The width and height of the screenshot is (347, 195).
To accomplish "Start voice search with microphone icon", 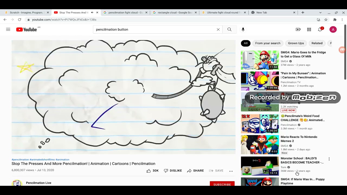I will tap(243, 30).
